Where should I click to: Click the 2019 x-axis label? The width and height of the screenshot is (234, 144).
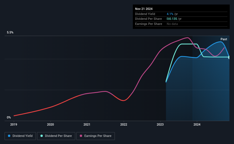coord(14,124)
